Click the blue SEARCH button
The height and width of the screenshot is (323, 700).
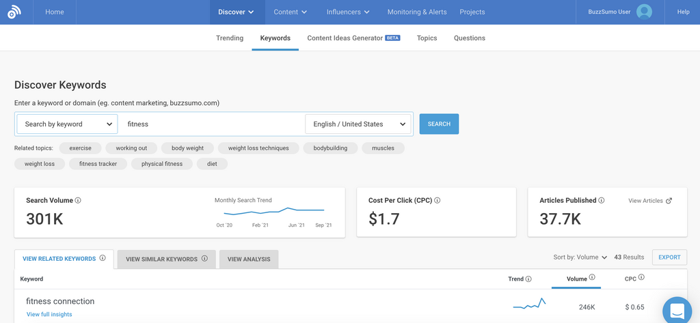pyautogui.click(x=439, y=124)
